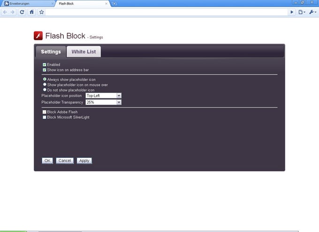The width and height of the screenshot is (319, 232).
Task: Minimize the browser window
Action: (x=296, y=2)
